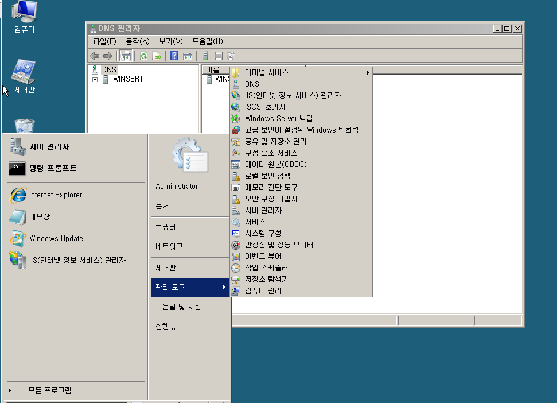Expand the 관리 도구 submenu

pos(190,287)
